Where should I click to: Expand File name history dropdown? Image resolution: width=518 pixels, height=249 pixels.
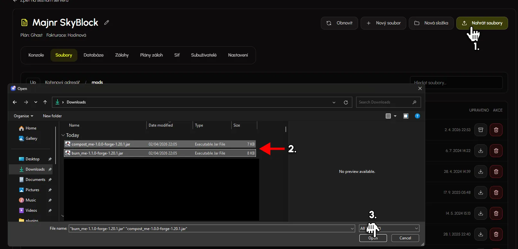[x=352, y=229]
